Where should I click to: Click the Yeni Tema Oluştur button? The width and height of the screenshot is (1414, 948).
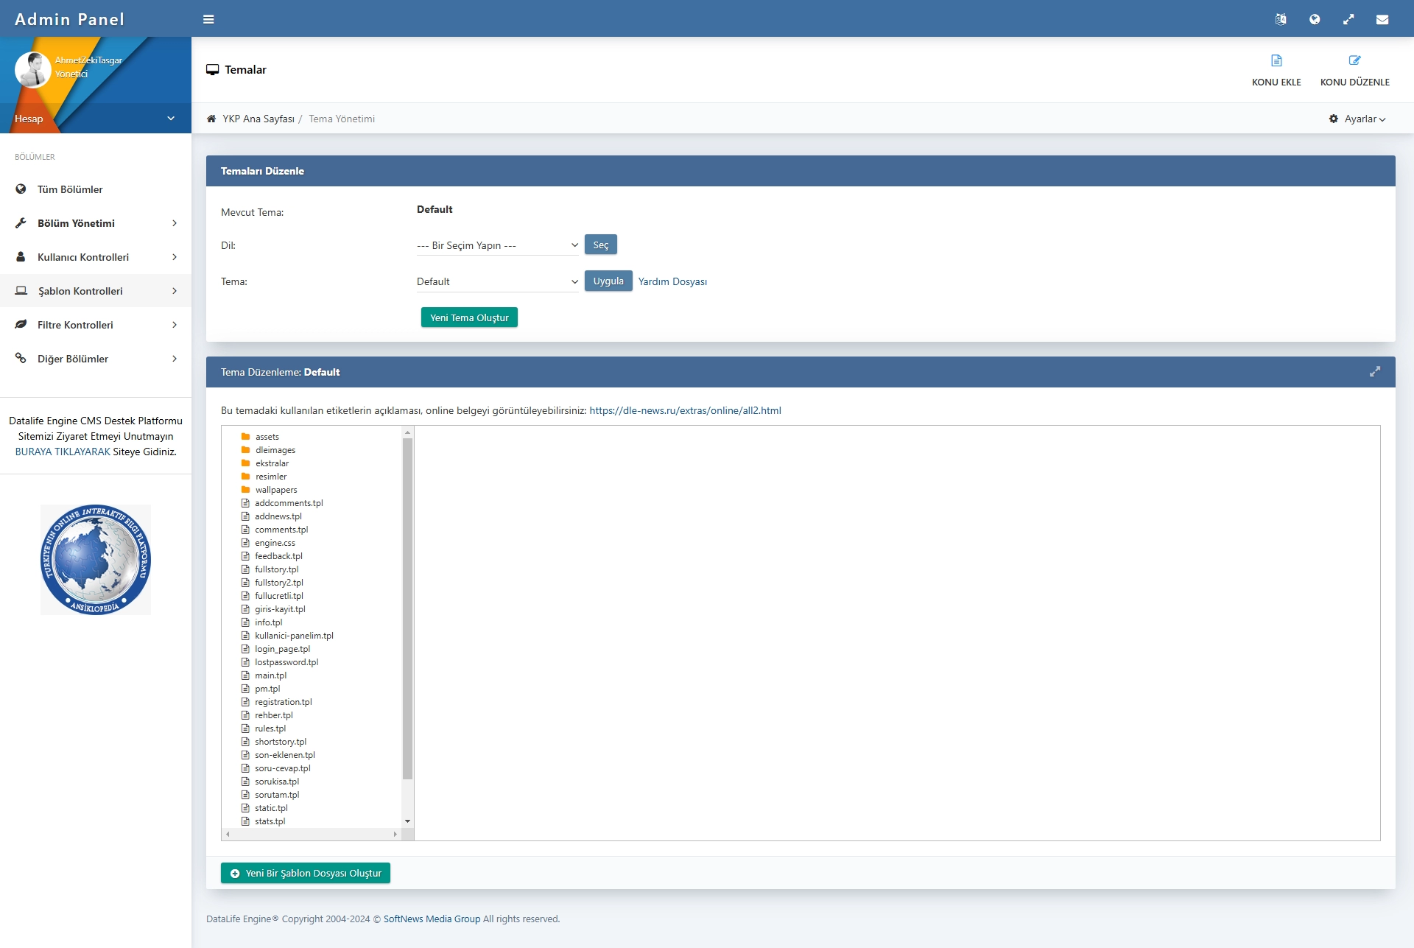pos(469,317)
